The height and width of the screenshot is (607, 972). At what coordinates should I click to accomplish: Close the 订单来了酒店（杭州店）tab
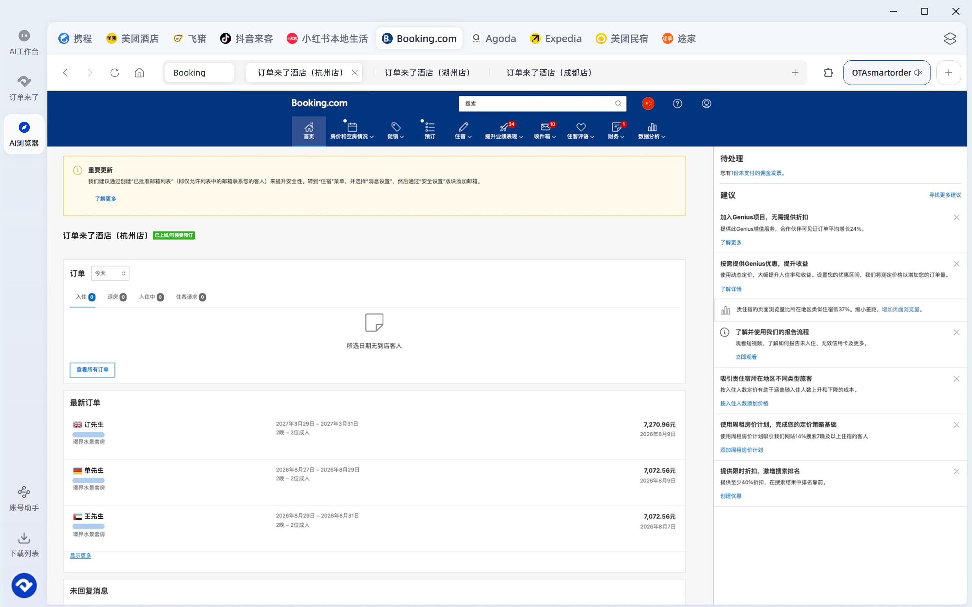(354, 73)
